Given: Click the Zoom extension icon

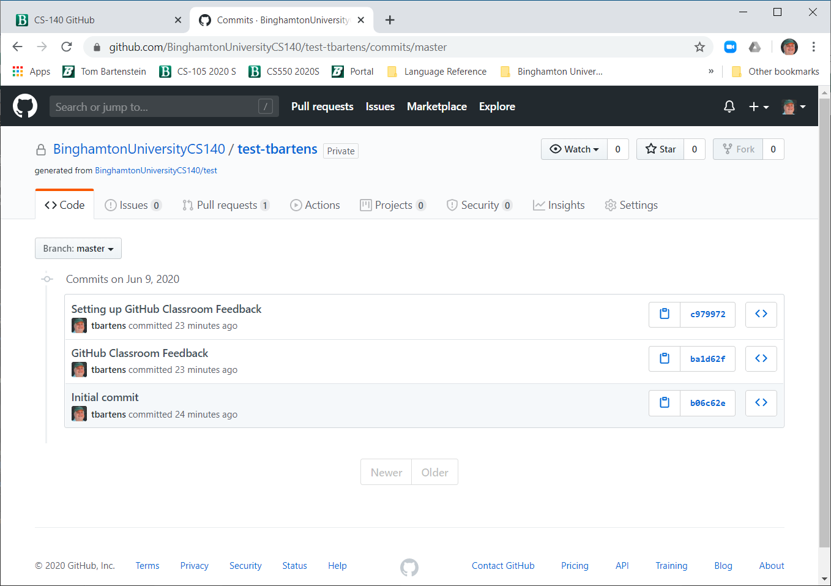Looking at the screenshot, I should [x=730, y=47].
